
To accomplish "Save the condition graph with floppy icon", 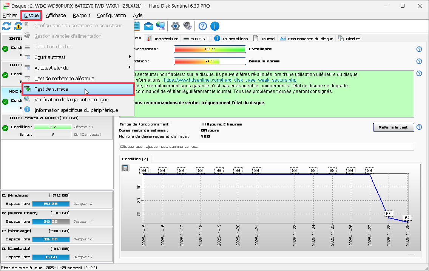I will point(126,168).
